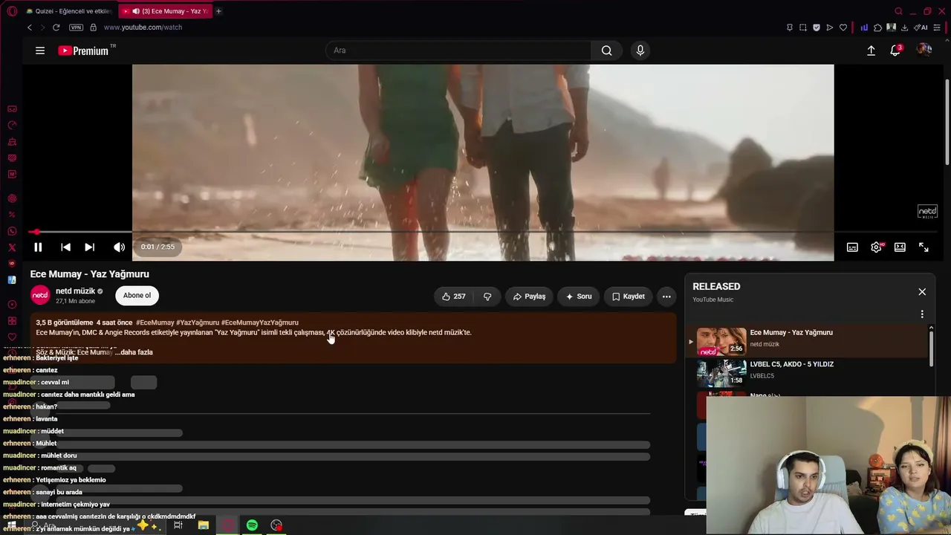Open the #EceMumayYazYağmuru hashtag

[x=260, y=322]
